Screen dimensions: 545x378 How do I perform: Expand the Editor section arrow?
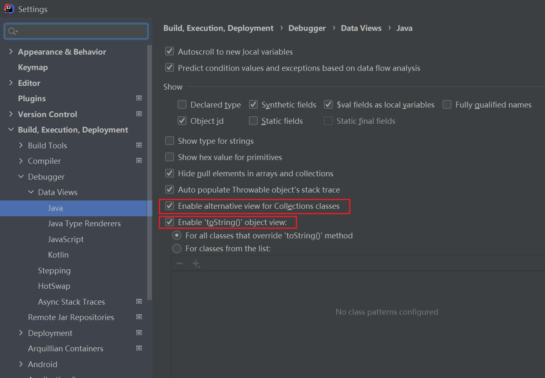coord(11,83)
